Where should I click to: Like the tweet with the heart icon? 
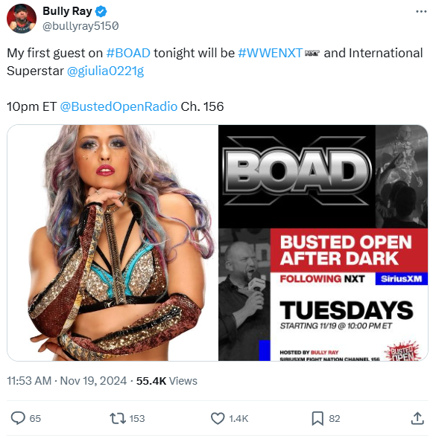[x=218, y=418]
